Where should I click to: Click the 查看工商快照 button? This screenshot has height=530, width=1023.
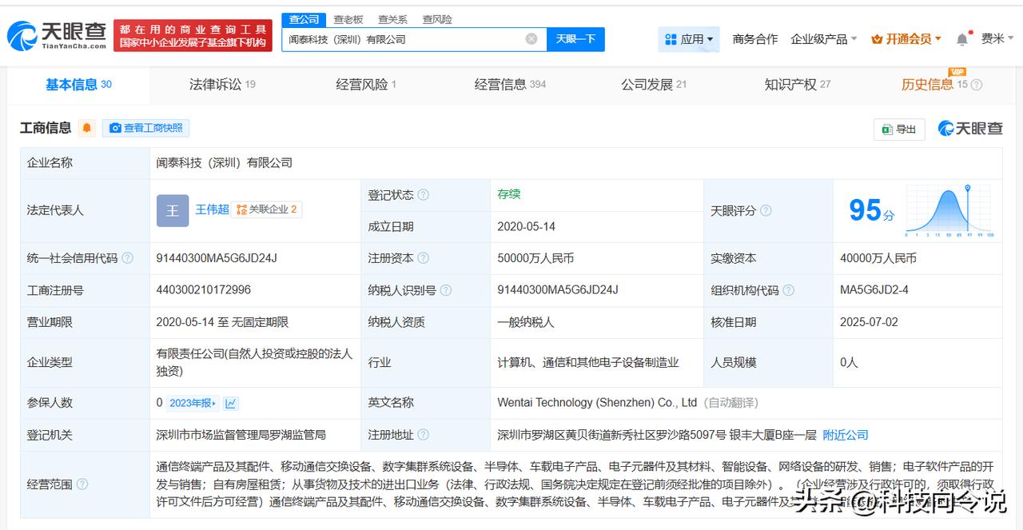(145, 128)
